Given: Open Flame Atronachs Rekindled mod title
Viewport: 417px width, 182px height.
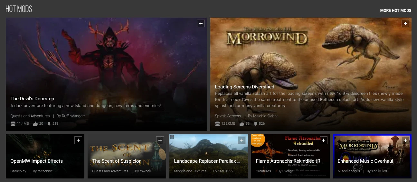Looking at the screenshot, I should 289,161.
